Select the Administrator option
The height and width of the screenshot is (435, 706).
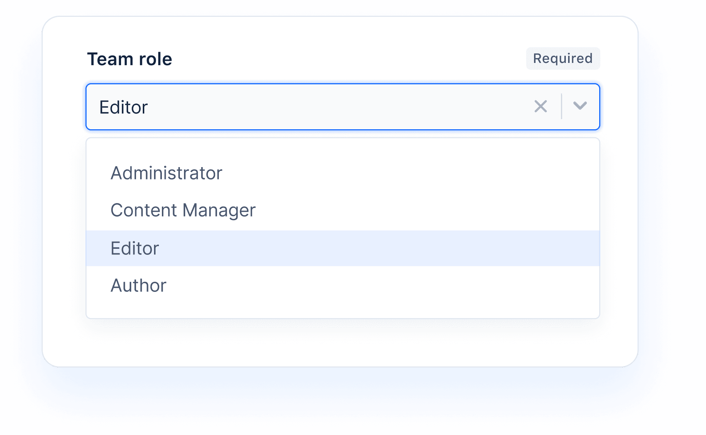click(x=166, y=173)
